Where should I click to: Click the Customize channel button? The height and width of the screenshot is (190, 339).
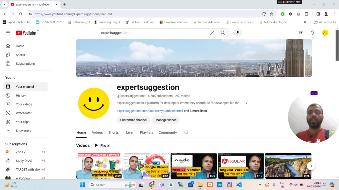click(x=133, y=120)
